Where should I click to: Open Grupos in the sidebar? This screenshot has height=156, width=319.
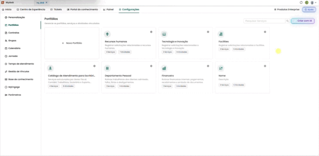point(11,41)
